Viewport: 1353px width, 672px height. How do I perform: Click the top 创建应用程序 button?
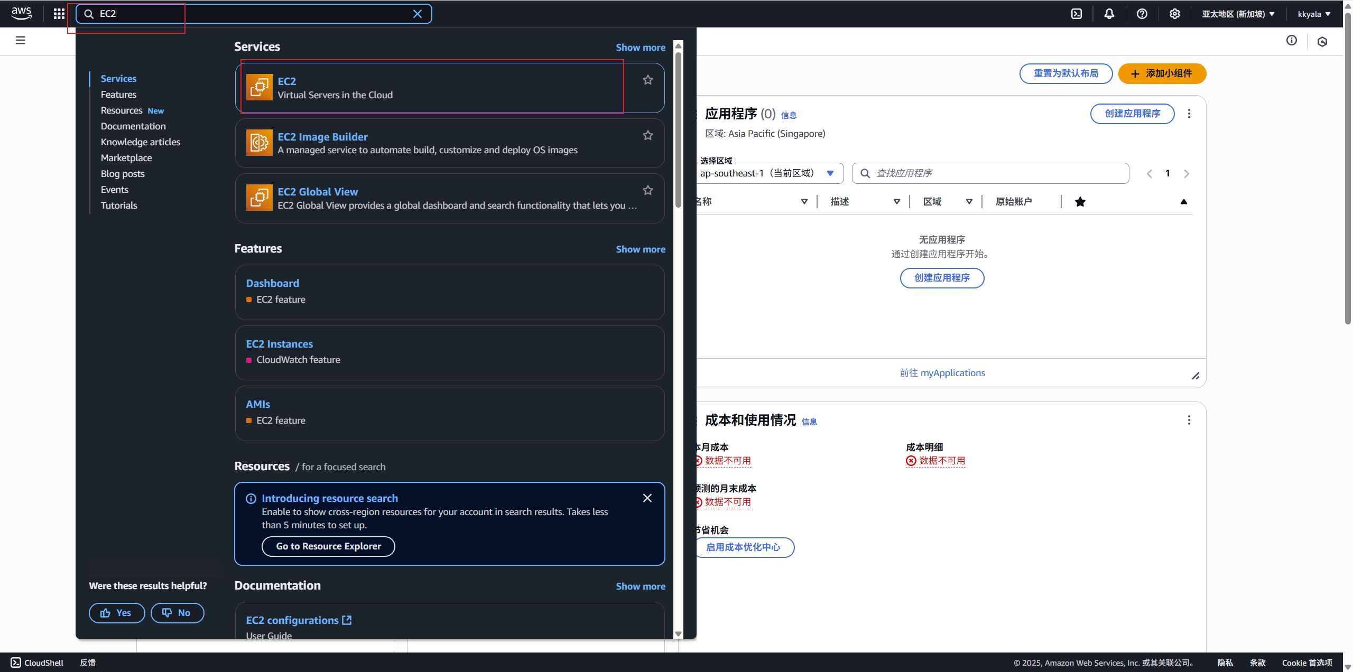coord(1133,114)
